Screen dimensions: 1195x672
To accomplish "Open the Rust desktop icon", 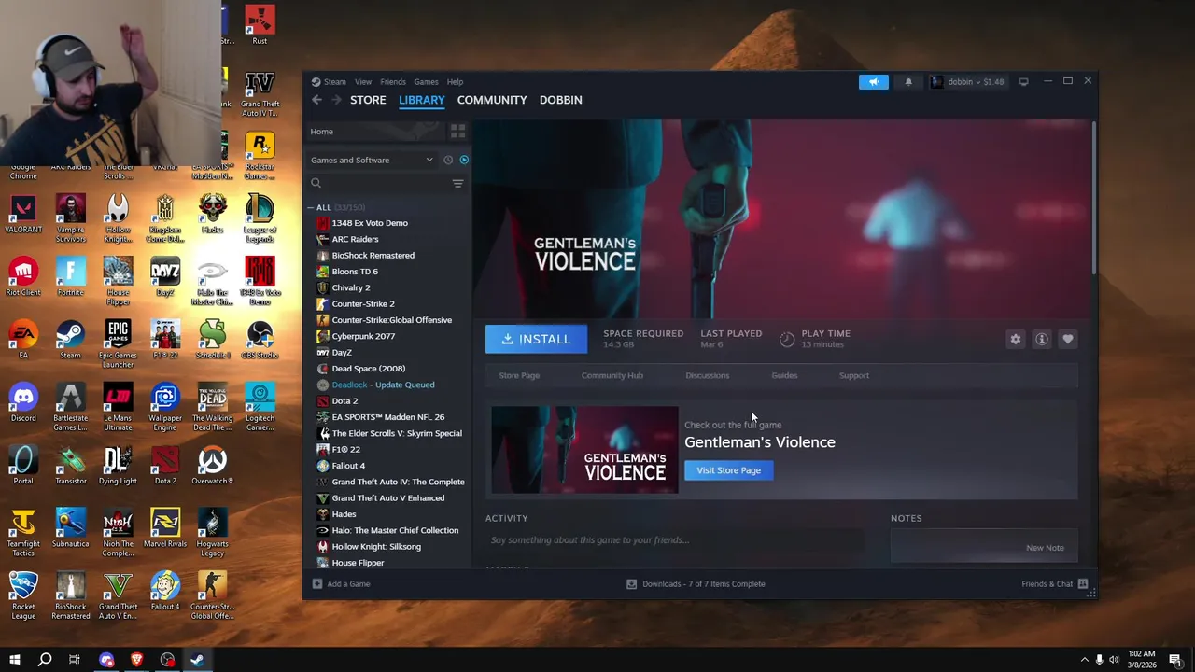I will (260, 25).
